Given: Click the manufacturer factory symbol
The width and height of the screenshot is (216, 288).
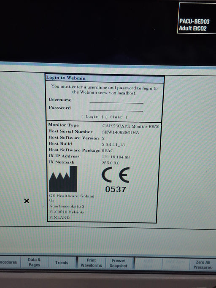Looking at the screenshot, I should point(63,179).
